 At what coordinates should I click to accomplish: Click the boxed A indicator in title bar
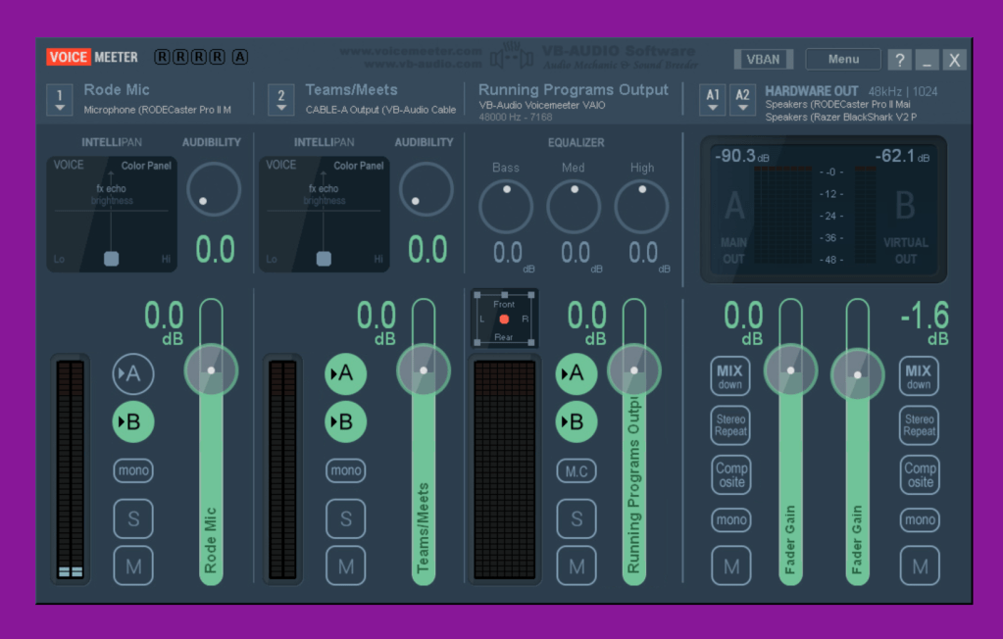click(240, 58)
